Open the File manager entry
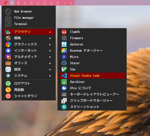 click(29, 18)
